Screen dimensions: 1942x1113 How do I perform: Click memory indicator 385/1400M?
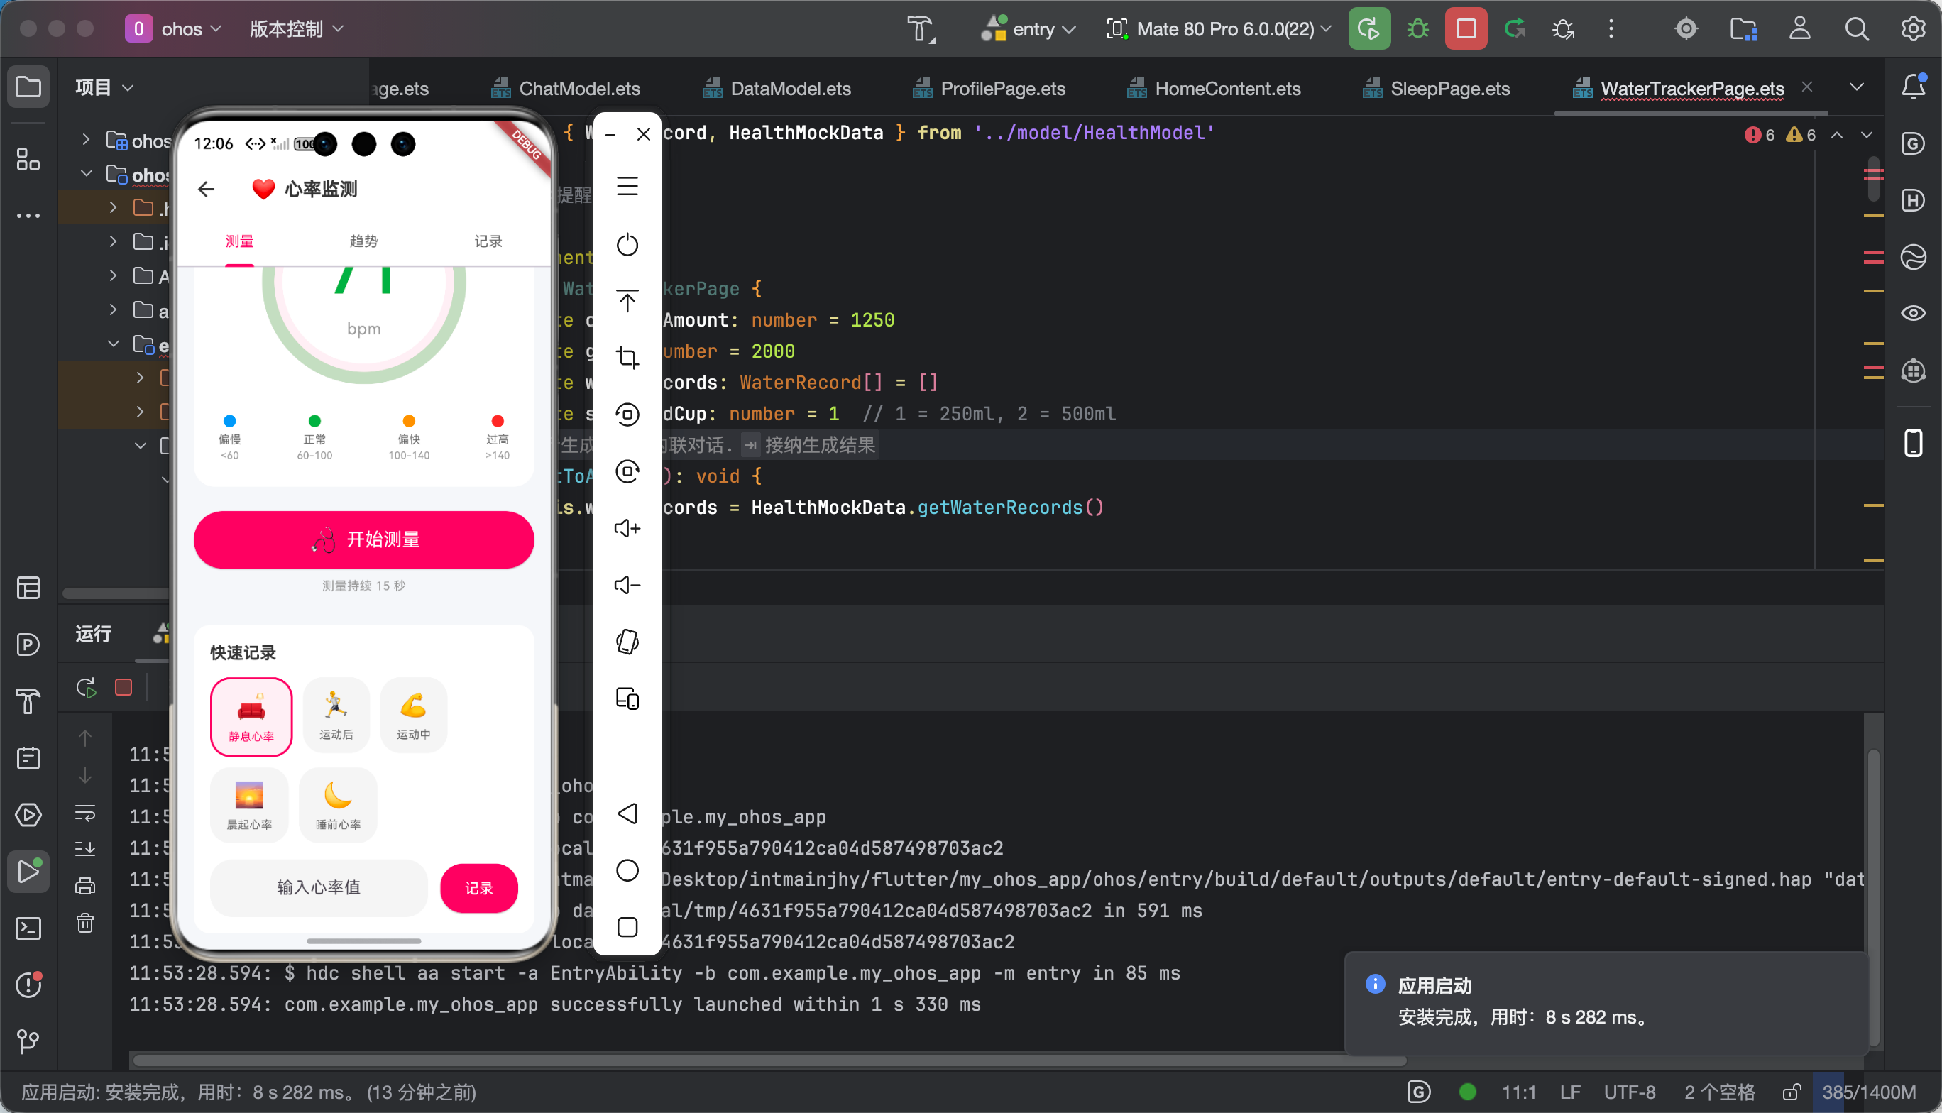tap(1869, 1092)
